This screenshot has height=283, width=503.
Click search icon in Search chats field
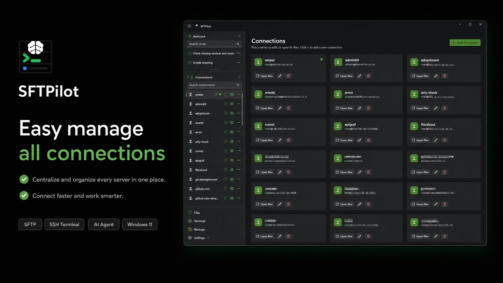click(238, 44)
